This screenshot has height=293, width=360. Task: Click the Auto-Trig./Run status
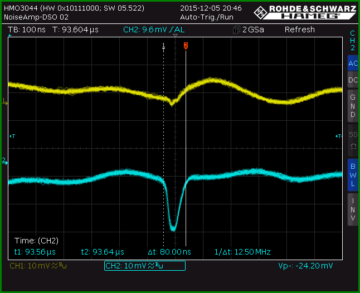click(x=207, y=17)
